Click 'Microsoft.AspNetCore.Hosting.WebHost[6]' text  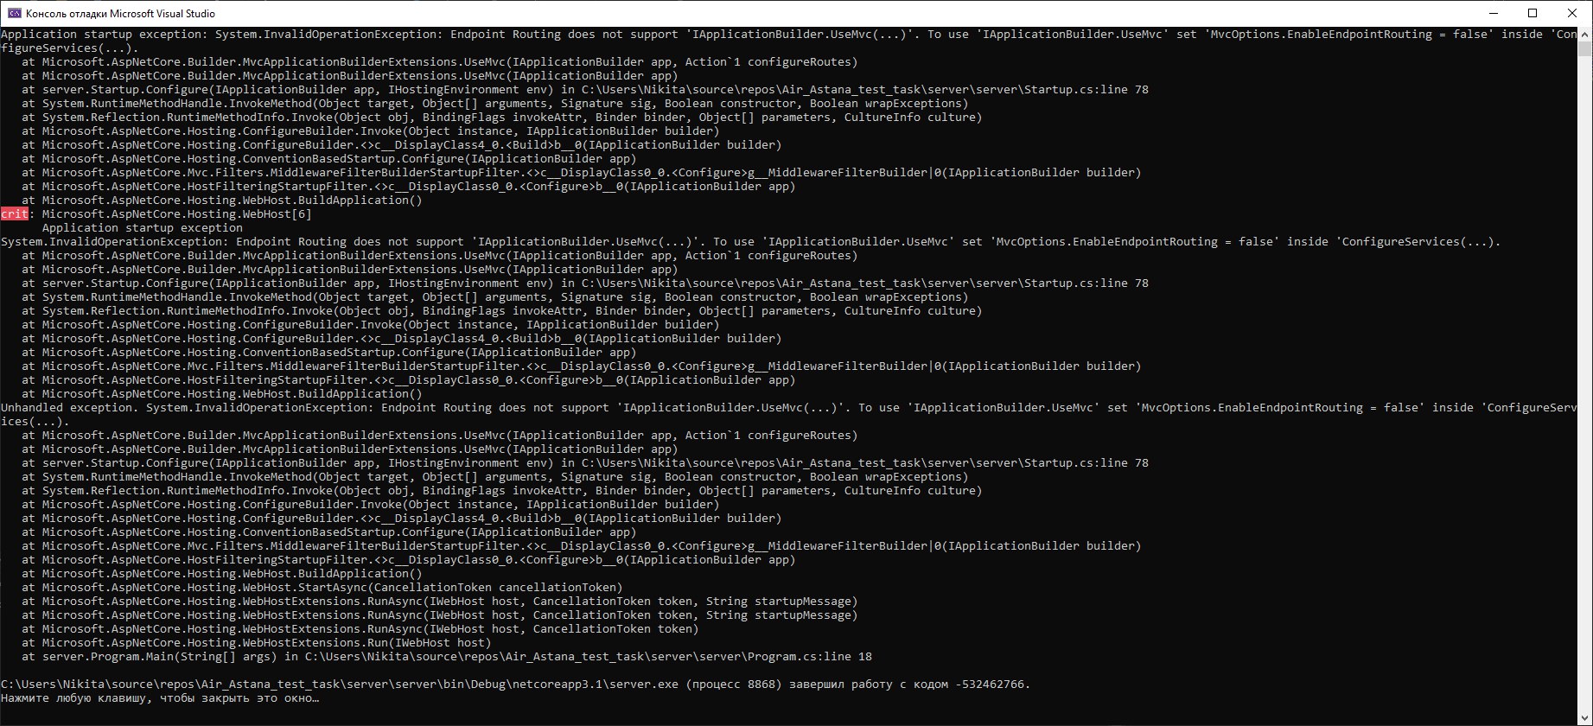[x=176, y=213]
